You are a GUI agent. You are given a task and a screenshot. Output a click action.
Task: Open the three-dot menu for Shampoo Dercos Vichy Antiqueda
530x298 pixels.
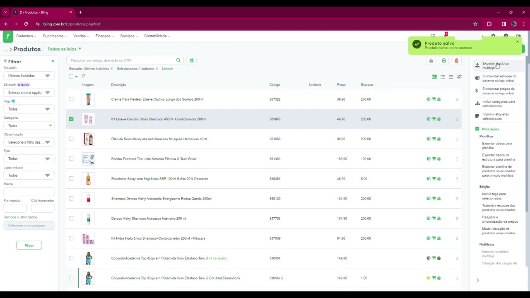(x=457, y=199)
